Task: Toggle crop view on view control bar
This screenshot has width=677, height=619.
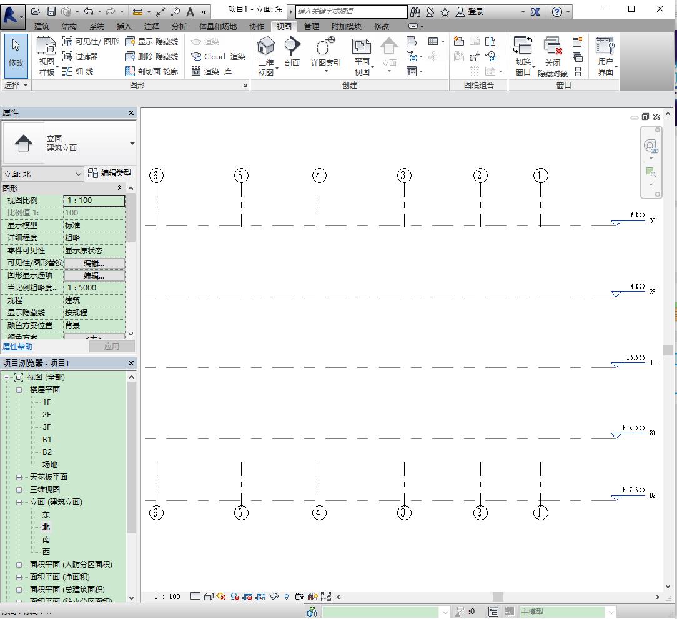Action: [247, 597]
